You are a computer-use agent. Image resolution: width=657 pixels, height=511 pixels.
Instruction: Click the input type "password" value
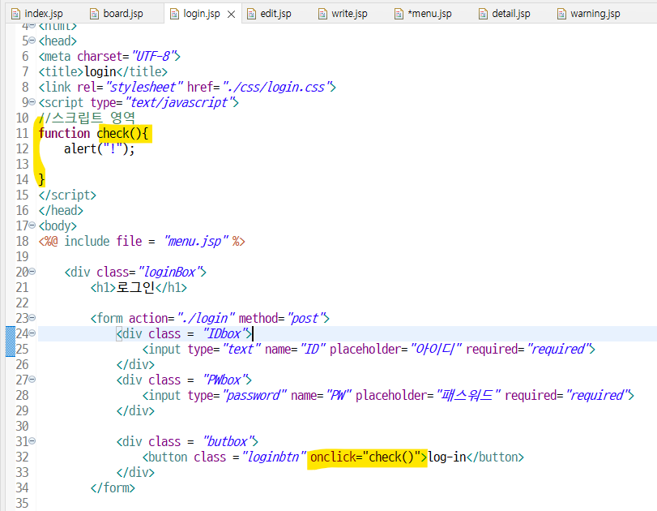point(254,395)
